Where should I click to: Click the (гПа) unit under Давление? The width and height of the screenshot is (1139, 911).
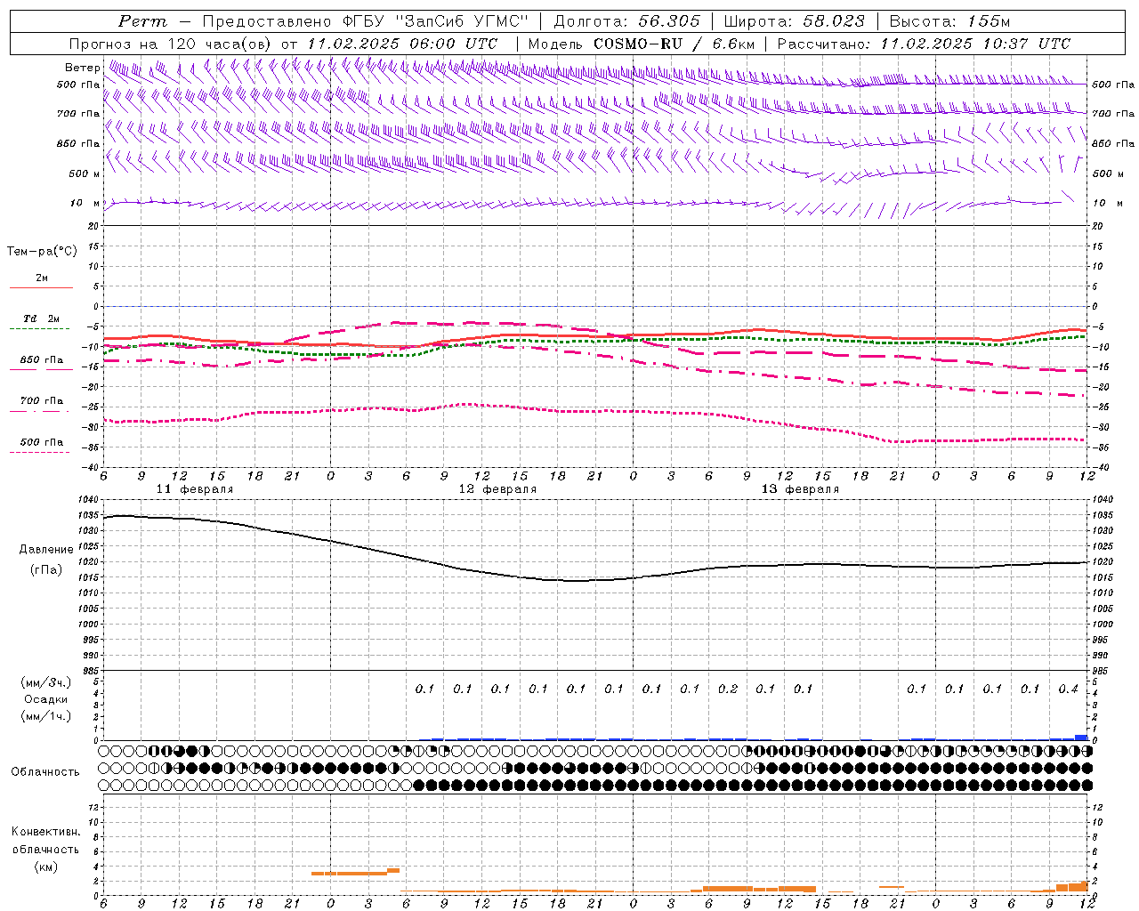pyautogui.click(x=46, y=569)
